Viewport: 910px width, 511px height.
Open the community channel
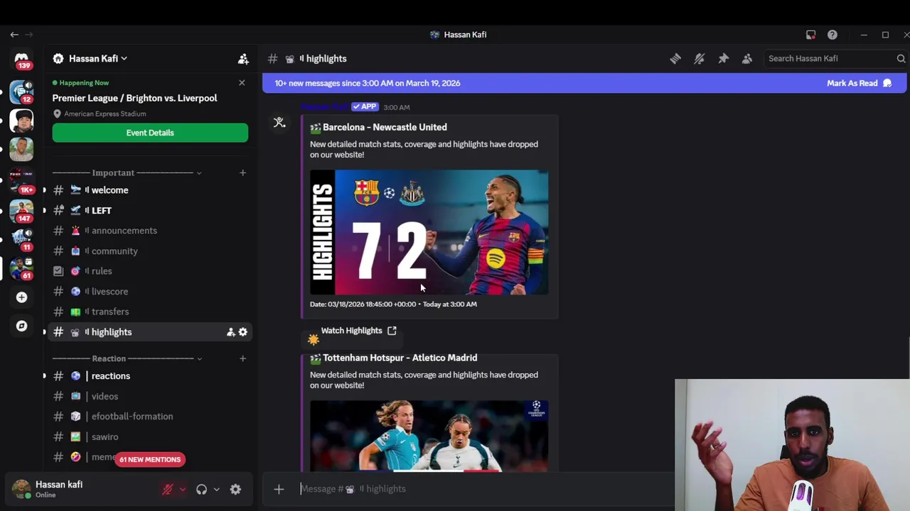point(149,251)
